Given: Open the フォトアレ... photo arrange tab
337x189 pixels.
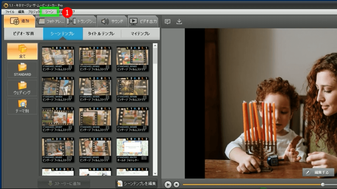Looking at the screenshot, I should (50, 22).
